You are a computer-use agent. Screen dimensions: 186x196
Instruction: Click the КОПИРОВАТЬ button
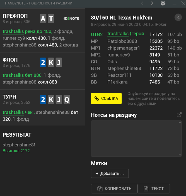[114, 188]
